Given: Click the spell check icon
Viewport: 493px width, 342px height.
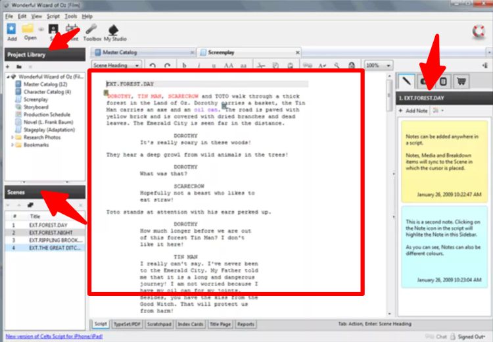Looking at the screenshot, I should (x=322, y=66).
